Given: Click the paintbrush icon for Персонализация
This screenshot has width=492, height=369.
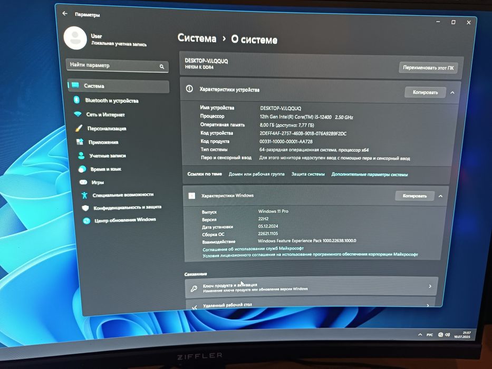Looking at the screenshot, I should click(x=79, y=128).
